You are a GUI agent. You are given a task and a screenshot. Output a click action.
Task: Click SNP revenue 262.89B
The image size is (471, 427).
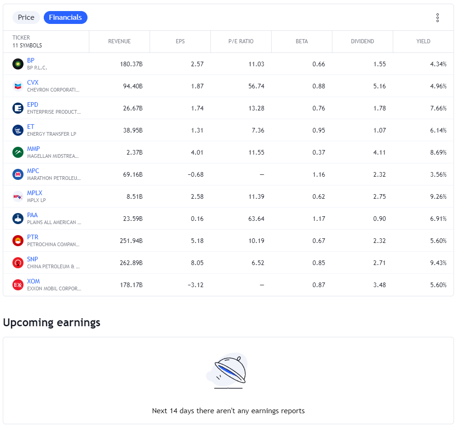[131, 263]
